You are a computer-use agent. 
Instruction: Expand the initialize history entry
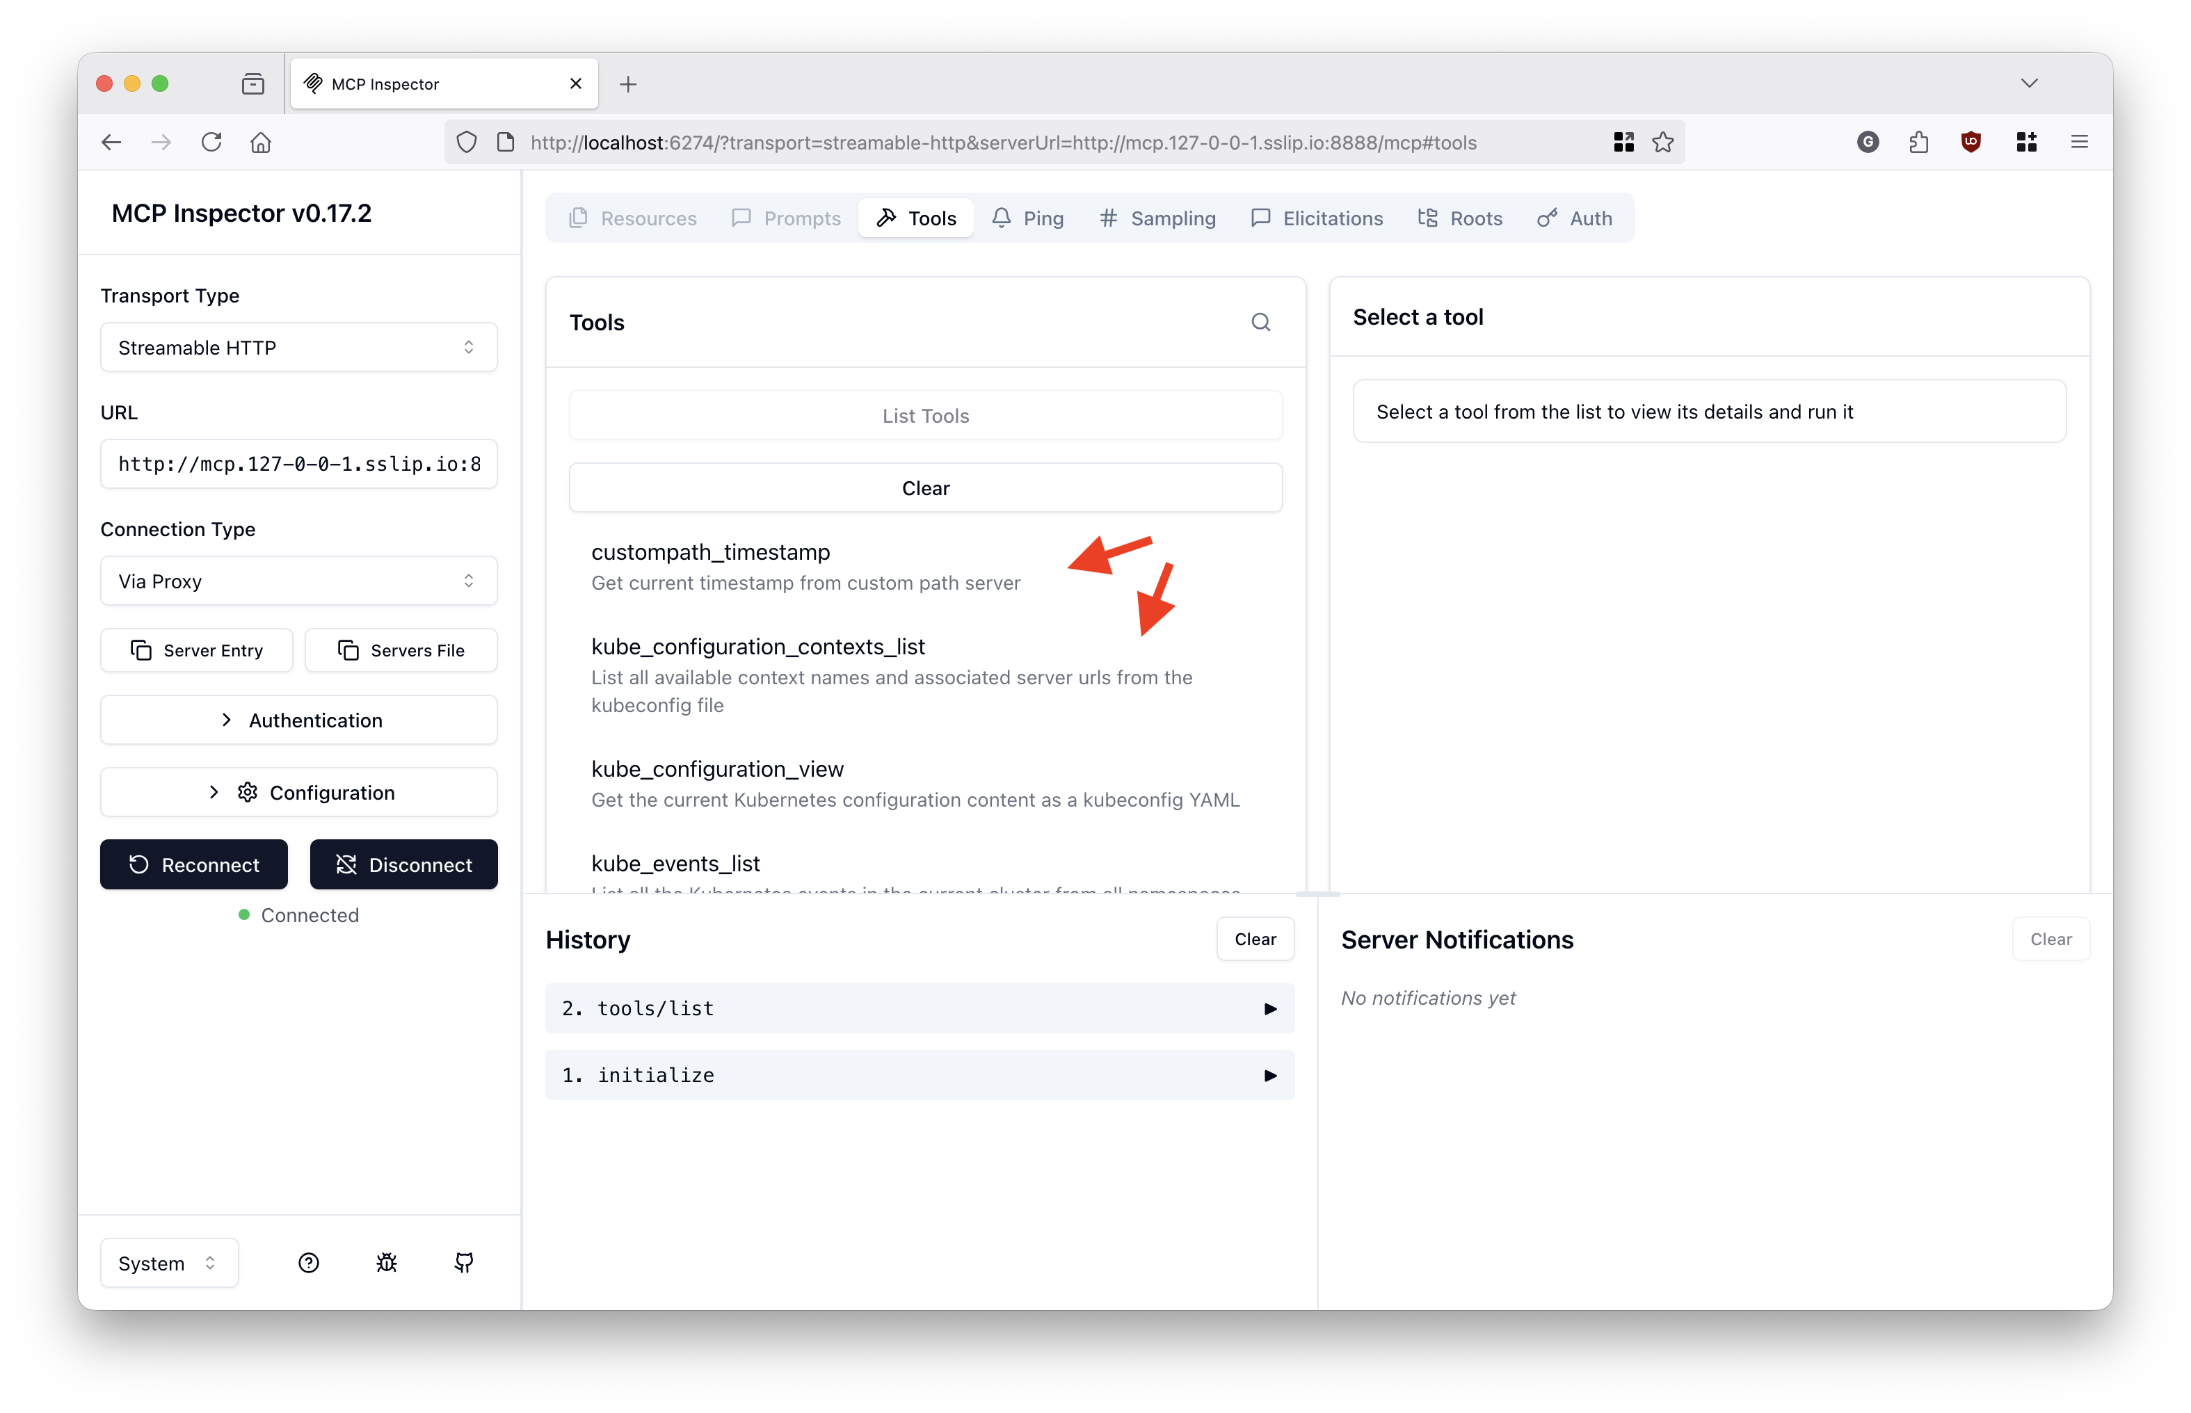pyautogui.click(x=920, y=1075)
